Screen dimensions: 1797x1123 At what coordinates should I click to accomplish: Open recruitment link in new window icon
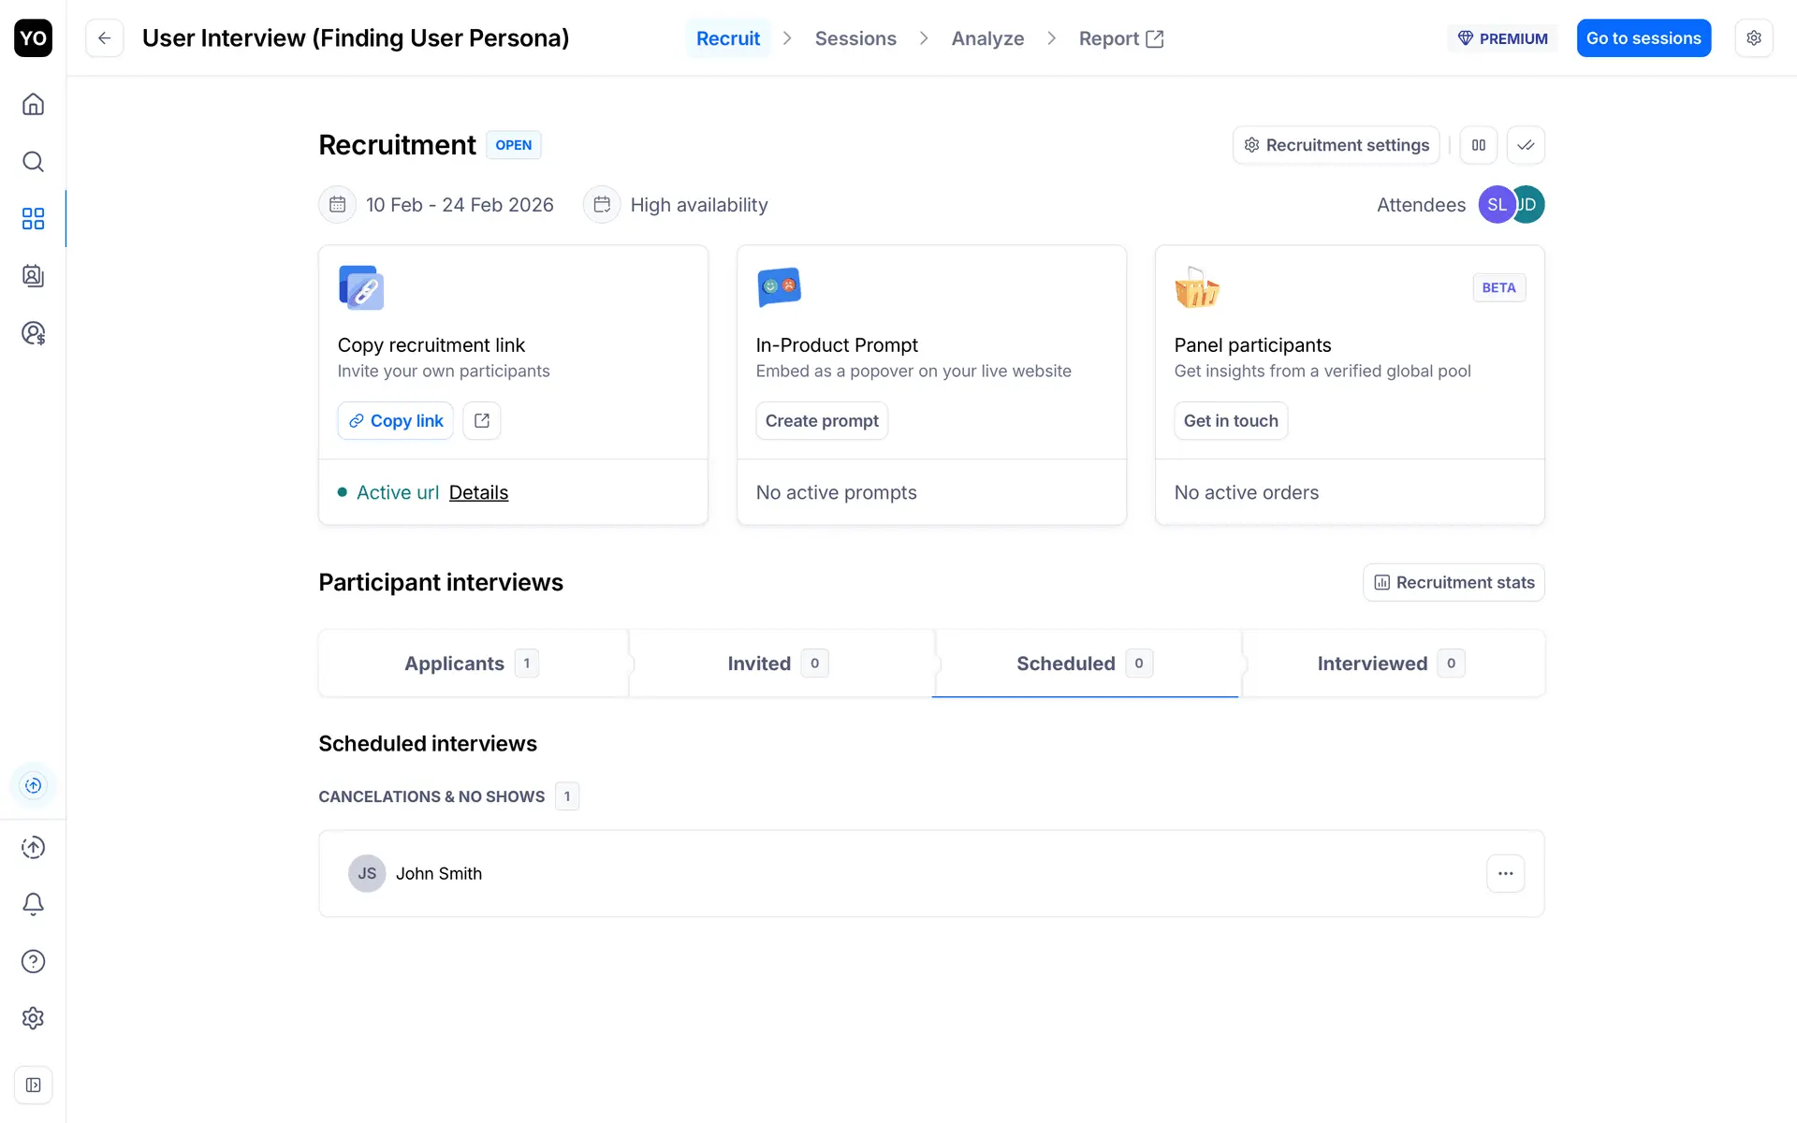tap(482, 421)
